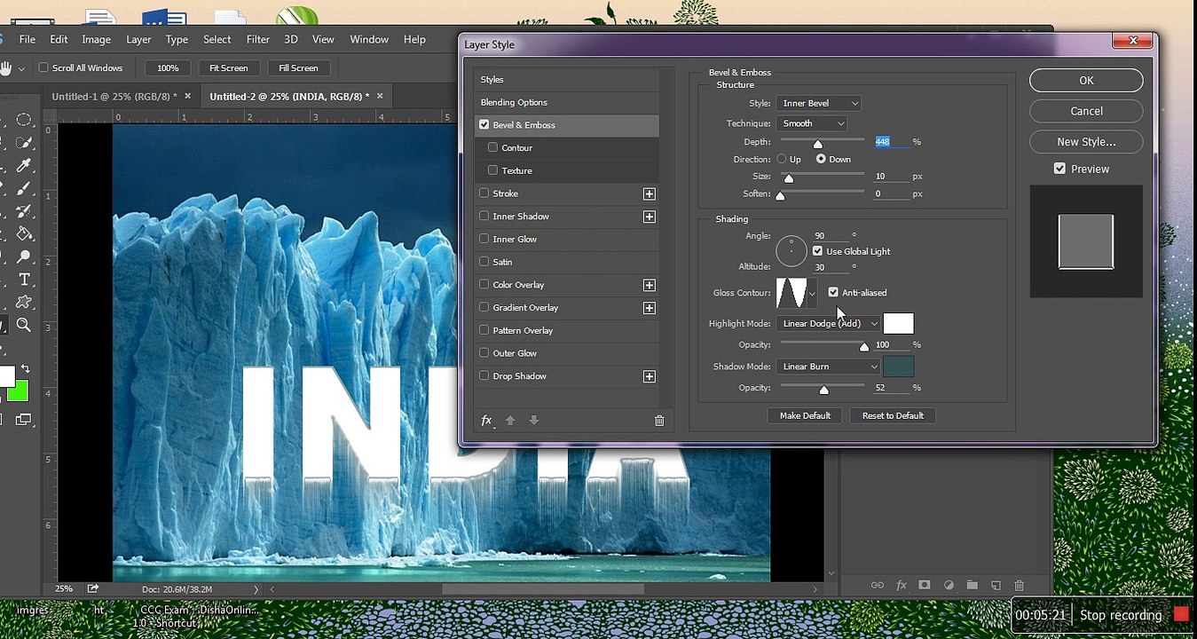Create new adjustment layer icon
This screenshot has height=639, width=1197.
[x=949, y=586]
